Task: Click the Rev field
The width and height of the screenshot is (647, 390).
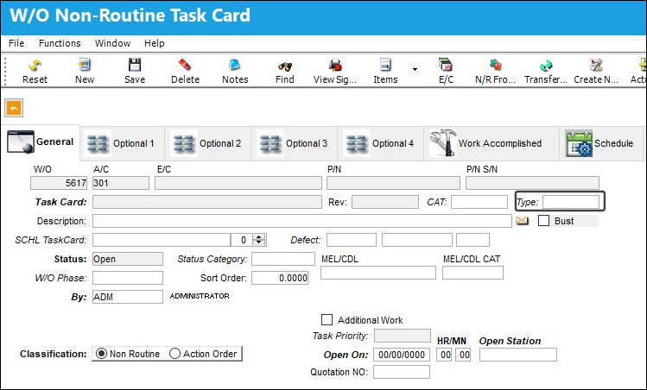Action: (x=385, y=202)
